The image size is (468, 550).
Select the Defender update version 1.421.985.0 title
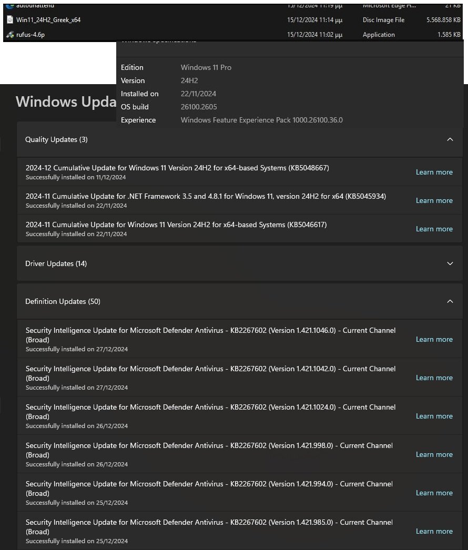[x=209, y=527]
